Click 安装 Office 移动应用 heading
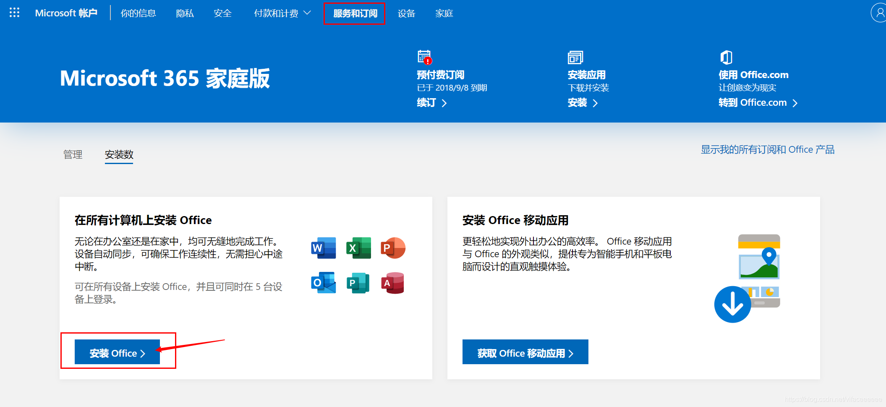 point(515,220)
